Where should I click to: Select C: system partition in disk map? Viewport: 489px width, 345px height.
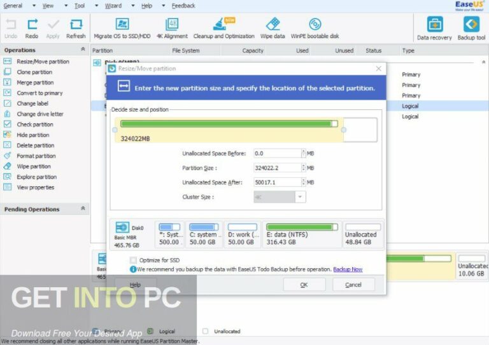[x=204, y=234]
